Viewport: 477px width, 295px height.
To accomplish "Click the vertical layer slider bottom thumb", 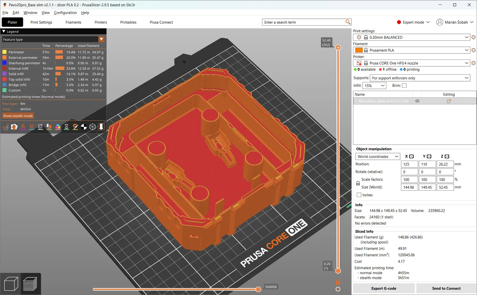I will click(x=338, y=271).
